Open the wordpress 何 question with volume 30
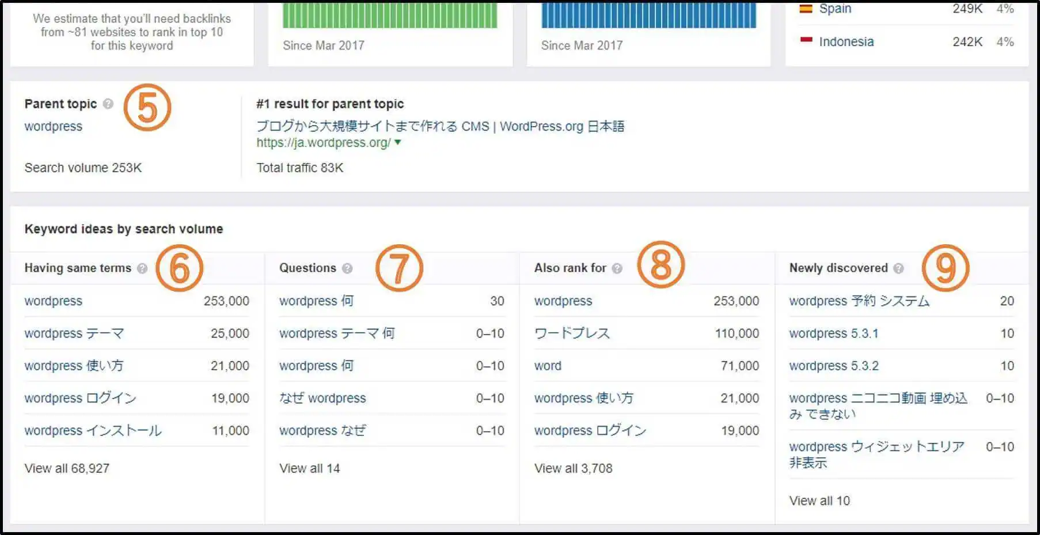The width and height of the screenshot is (1040, 535). point(316,301)
